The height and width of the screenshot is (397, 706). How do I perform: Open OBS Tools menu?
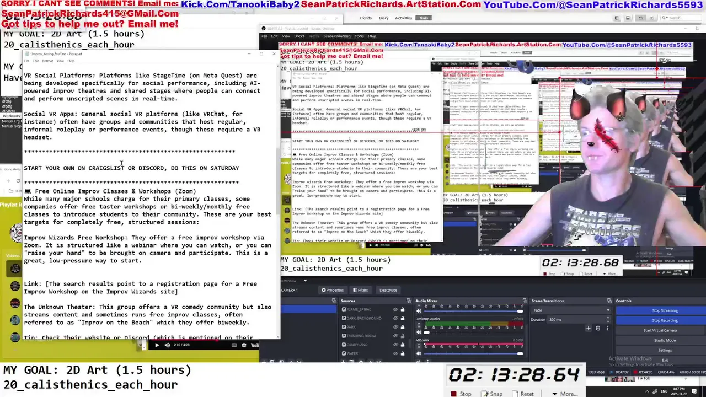(x=359, y=36)
